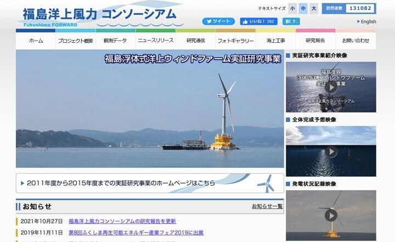Click the wind turbine icon in banner
395x242 pixels.
[266, 183]
